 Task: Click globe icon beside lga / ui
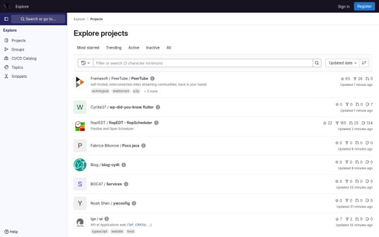click(x=107, y=219)
